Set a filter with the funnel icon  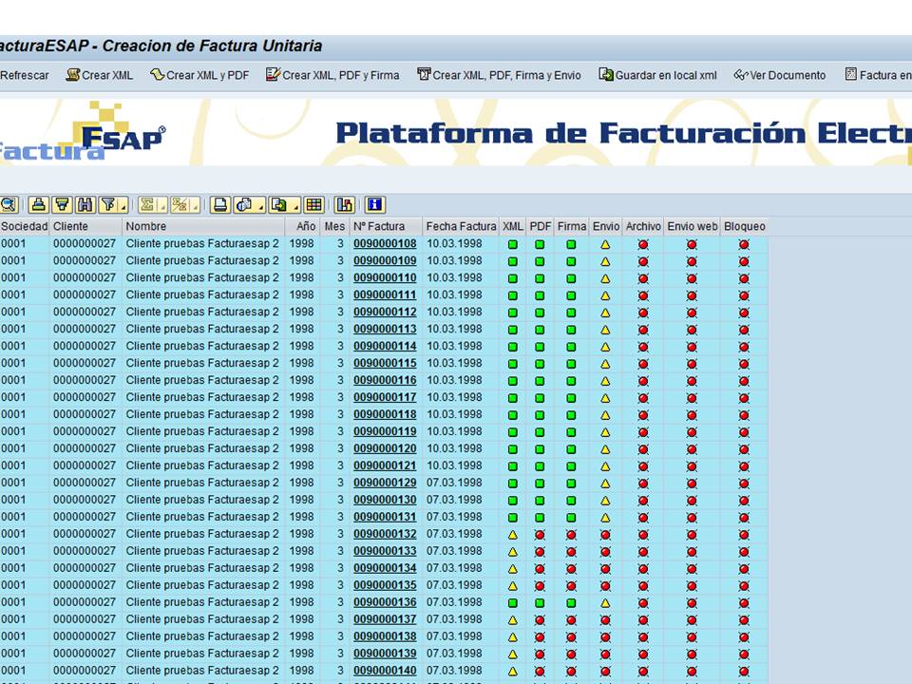pyautogui.click(x=108, y=205)
